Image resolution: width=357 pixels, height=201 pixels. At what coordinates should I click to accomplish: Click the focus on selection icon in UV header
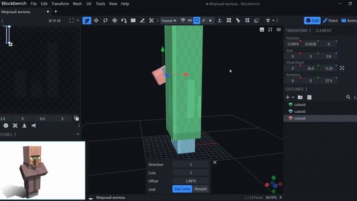pyautogui.click(x=71, y=21)
